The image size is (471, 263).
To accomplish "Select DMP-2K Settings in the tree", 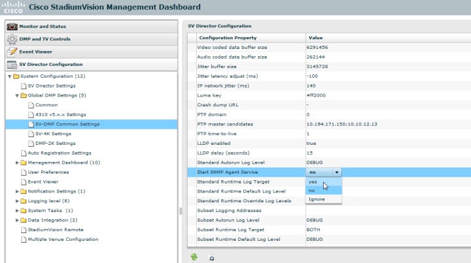I will 55,144.
